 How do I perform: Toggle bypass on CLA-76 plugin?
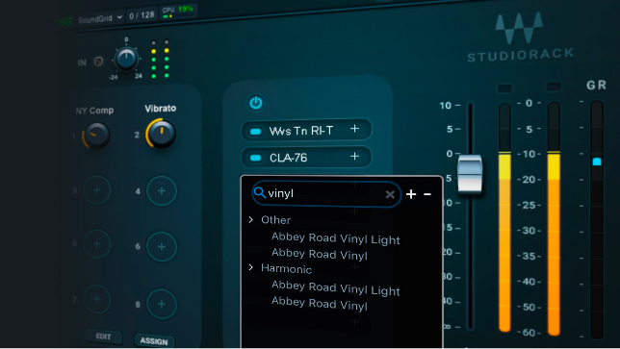tap(256, 158)
